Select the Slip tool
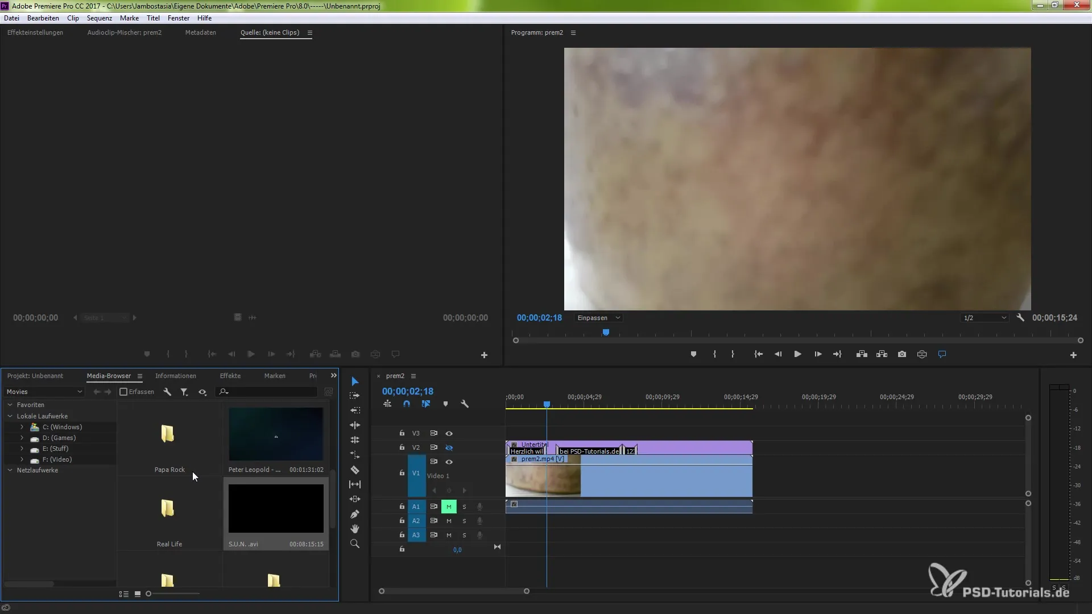 click(355, 484)
